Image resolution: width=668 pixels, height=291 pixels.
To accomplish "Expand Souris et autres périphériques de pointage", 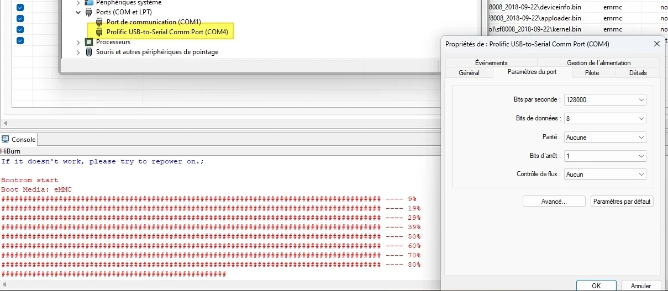I will pyautogui.click(x=78, y=52).
